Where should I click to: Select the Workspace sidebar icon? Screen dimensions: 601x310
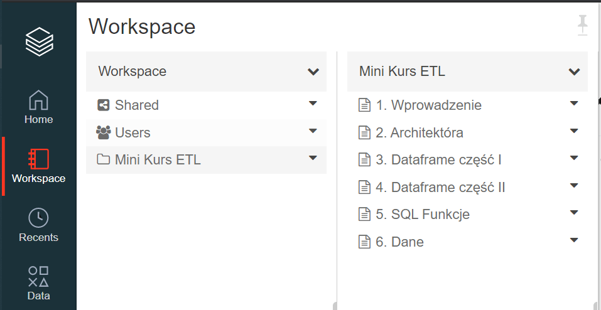pos(38,159)
